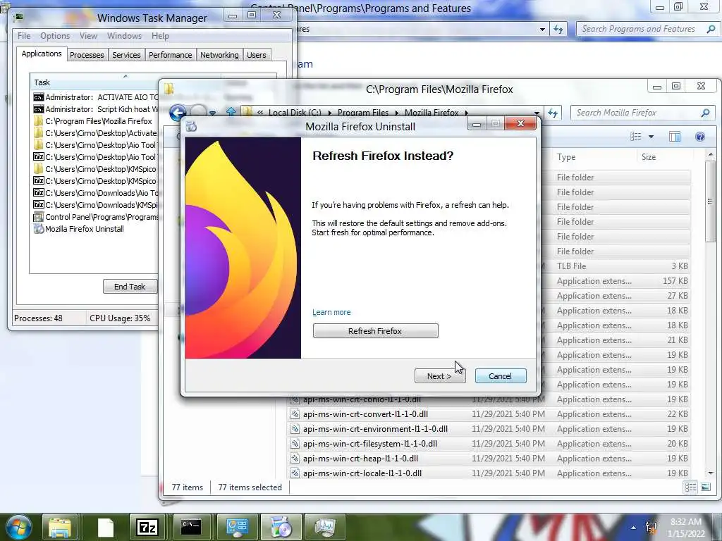Open recent locations dropdown beside Back button
Image resolution: width=722 pixels, height=541 pixels.
click(212, 113)
